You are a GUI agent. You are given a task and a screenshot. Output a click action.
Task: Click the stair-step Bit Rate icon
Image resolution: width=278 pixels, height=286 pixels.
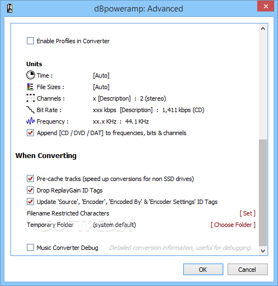point(31,109)
